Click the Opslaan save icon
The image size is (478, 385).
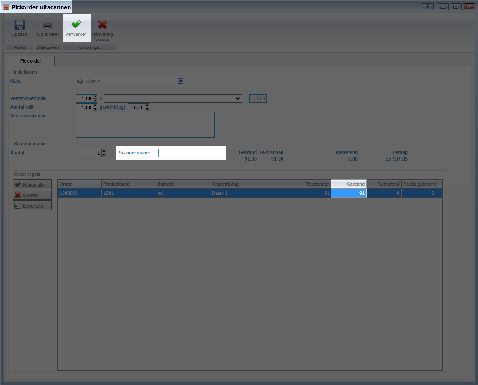20,25
